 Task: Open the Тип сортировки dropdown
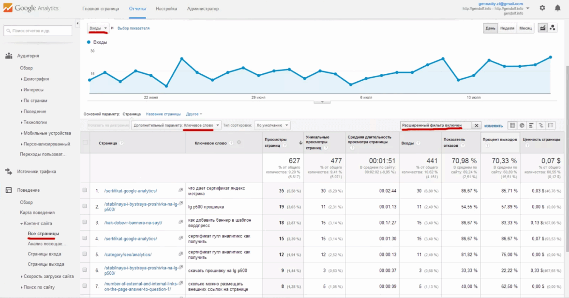coord(272,125)
